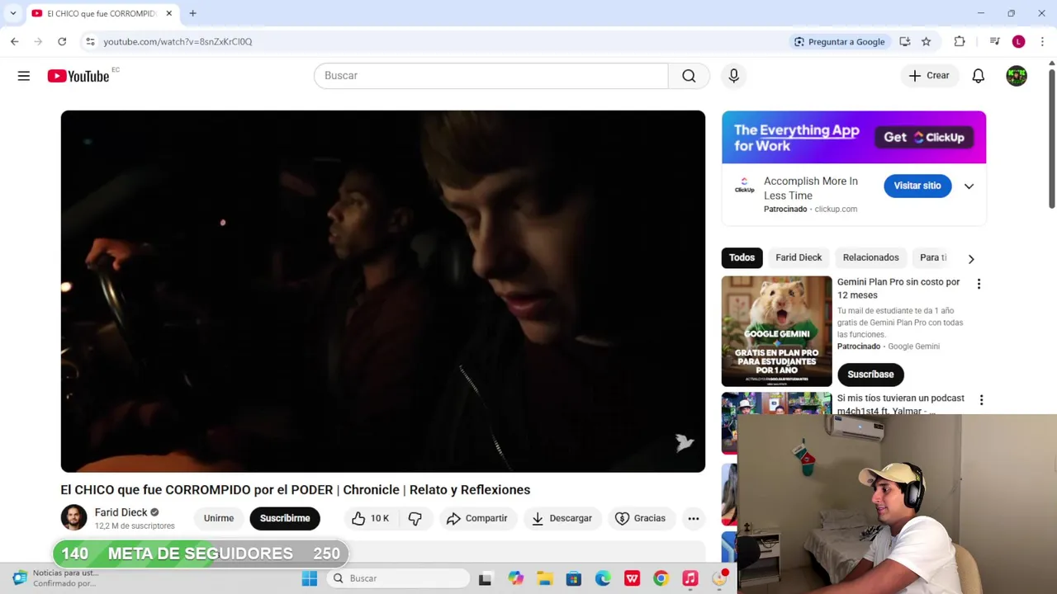The image size is (1057, 594).
Task: Install app icon in address bar
Action: pos(905,41)
